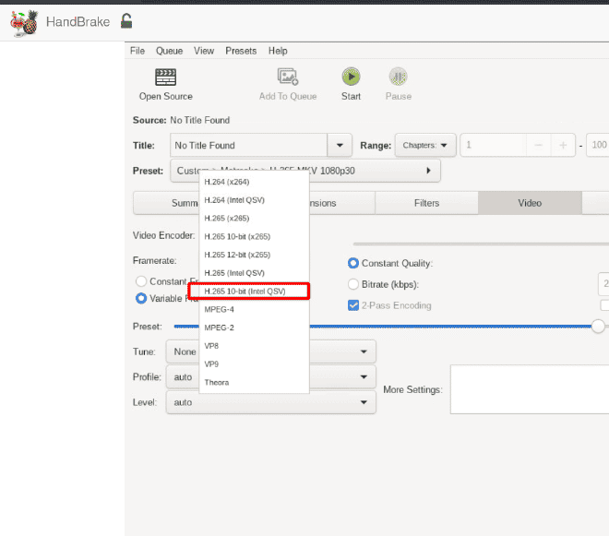Screen dimensions: 609x536
Task: Select the Constant Quality radio button
Action: pos(353,263)
